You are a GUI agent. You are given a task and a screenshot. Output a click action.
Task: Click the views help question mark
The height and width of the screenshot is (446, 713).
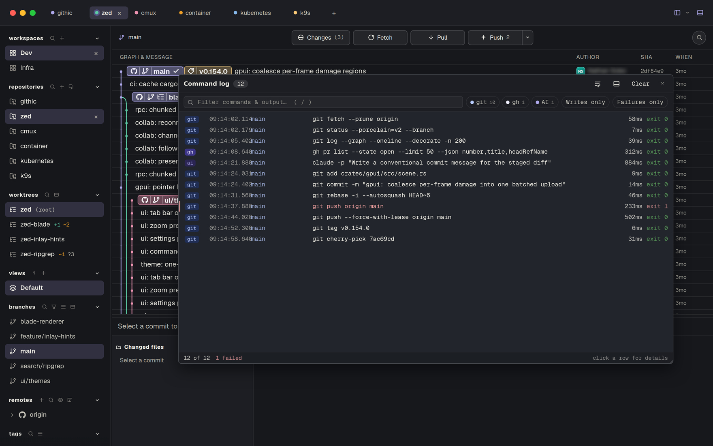[x=34, y=273]
